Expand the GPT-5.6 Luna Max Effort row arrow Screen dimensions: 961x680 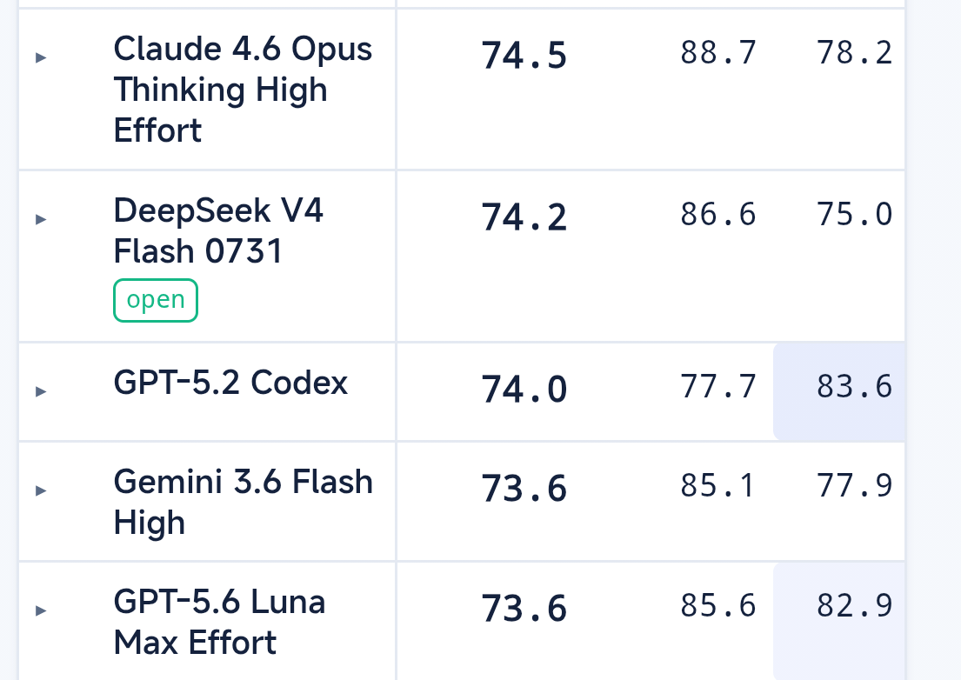pos(41,610)
